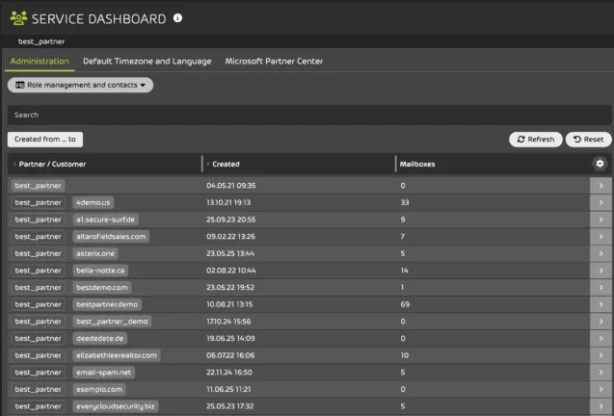614x416 pixels.
Task: Select the email-spam.net tag
Action: pos(104,372)
